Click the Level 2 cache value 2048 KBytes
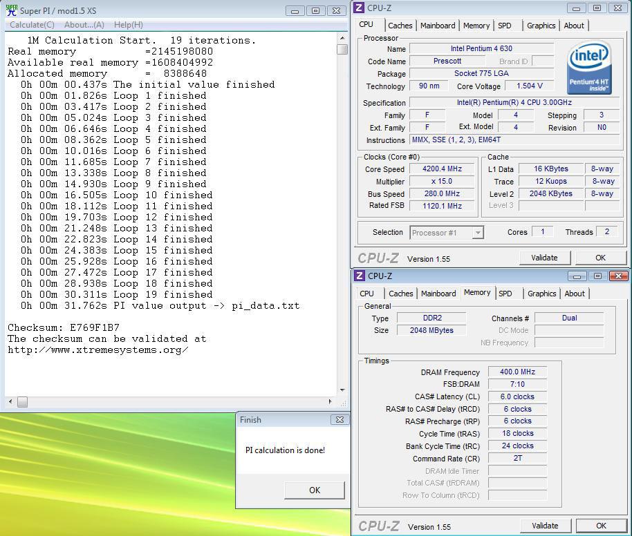Viewport: 632px width, 536px height. click(x=550, y=193)
